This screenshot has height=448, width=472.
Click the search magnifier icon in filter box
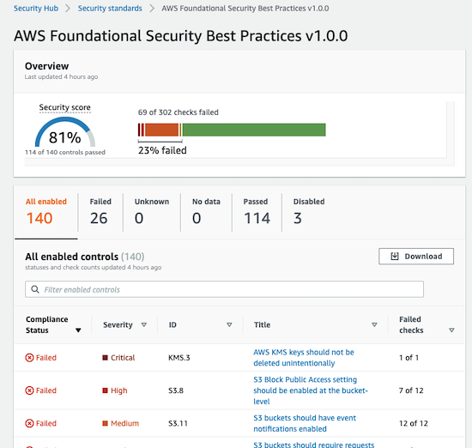(35, 289)
